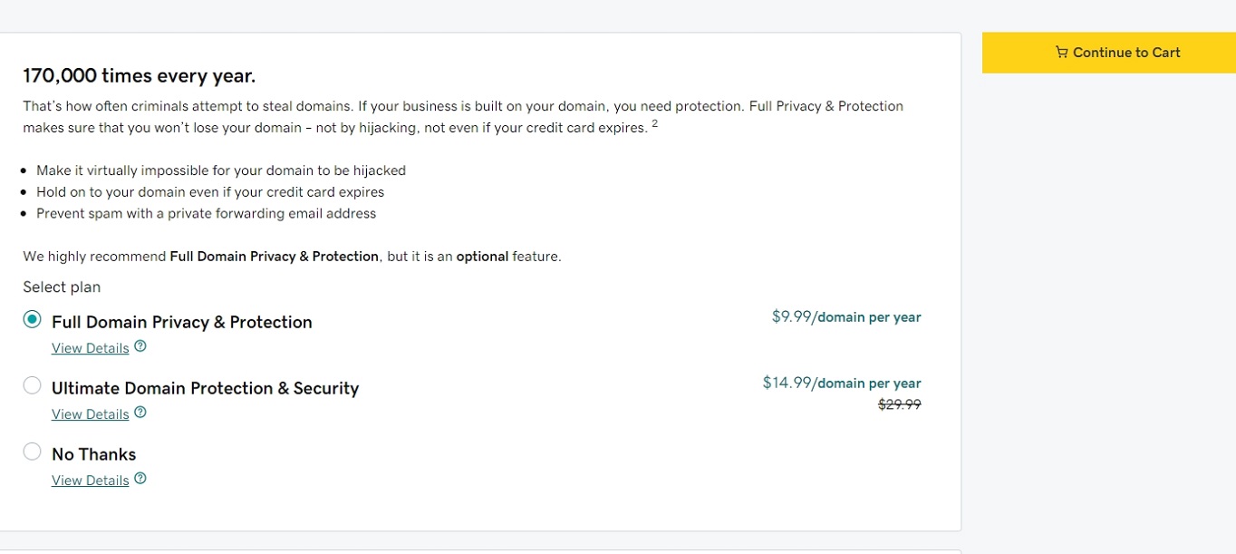Screen dimensions: 1236x554
Task: Click the shopping cart icon in Continue to Cart
Action: tap(1061, 53)
